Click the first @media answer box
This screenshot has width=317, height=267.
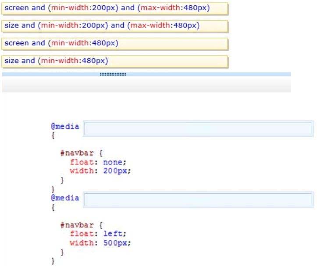click(198, 128)
